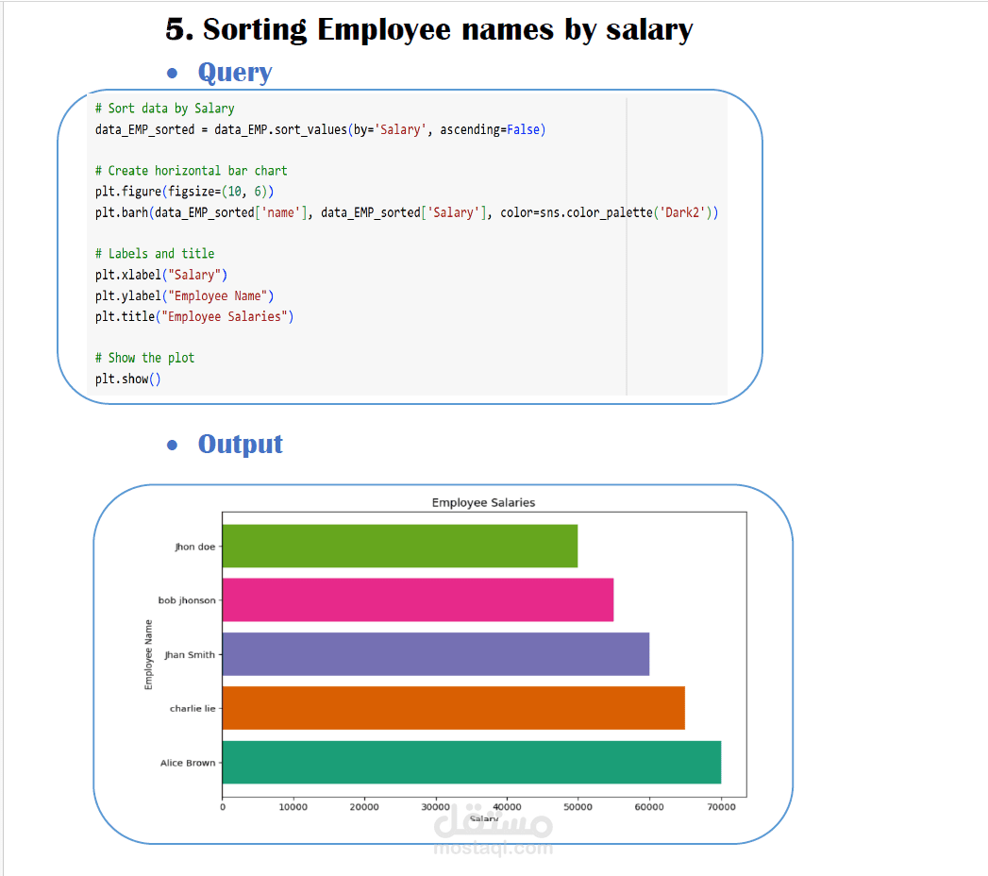Click the purple Jhan Smith bar
988x876 pixels.
click(x=435, y=654)
